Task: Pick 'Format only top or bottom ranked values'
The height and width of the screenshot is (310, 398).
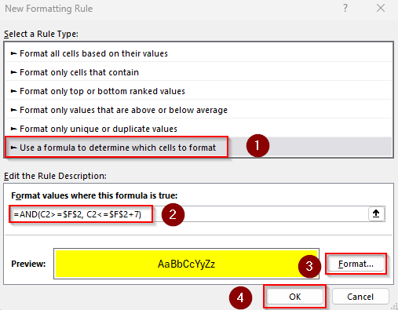Action: (199, 91)
